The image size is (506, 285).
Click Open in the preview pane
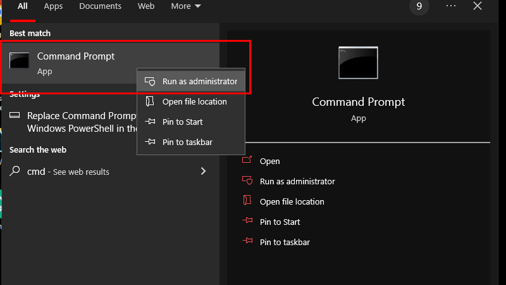[x=270, y=161]
